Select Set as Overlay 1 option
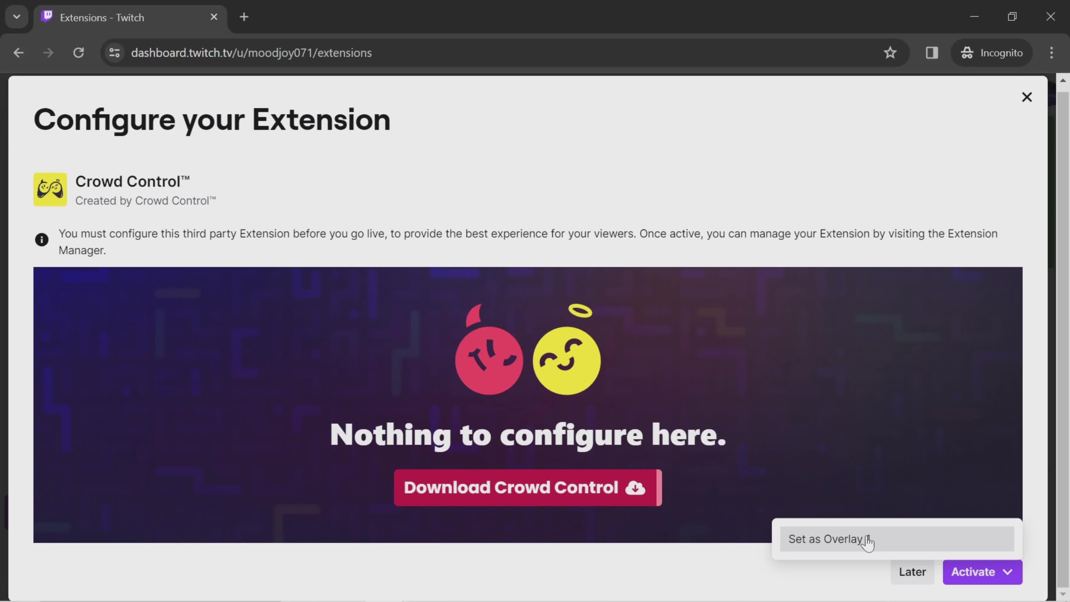Screen dimensions: 1070x602 point(897,539)
